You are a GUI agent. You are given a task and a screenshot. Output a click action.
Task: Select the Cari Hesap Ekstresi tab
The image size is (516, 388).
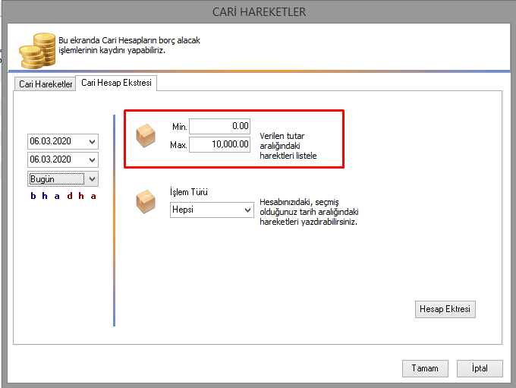point(116,83)
